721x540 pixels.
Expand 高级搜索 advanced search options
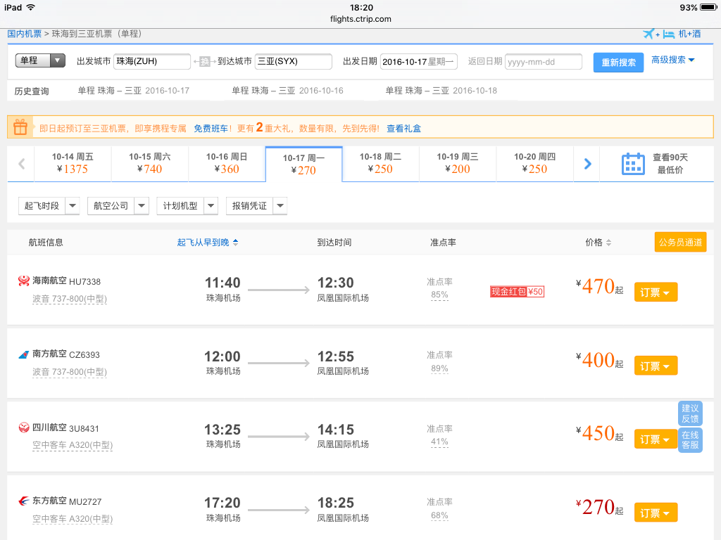(x=672, y=60)
